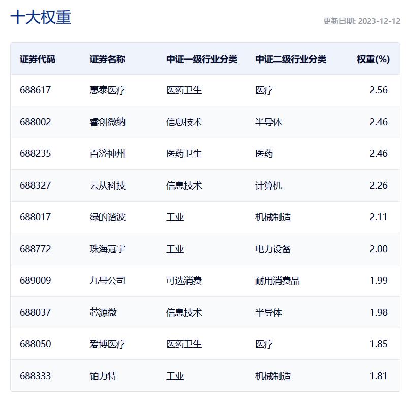Select security name 绿的谐波
Screen dimensions: 406x395
[107, 217]
